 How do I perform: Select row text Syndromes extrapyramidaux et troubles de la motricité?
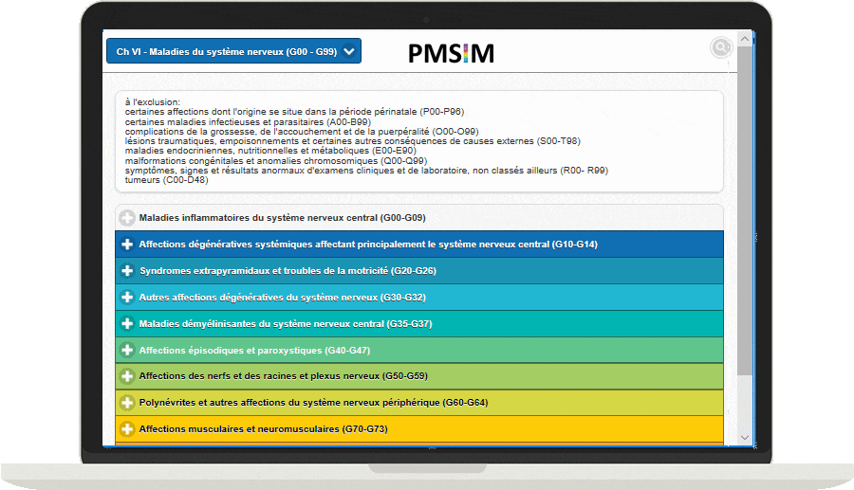(264, 271)
